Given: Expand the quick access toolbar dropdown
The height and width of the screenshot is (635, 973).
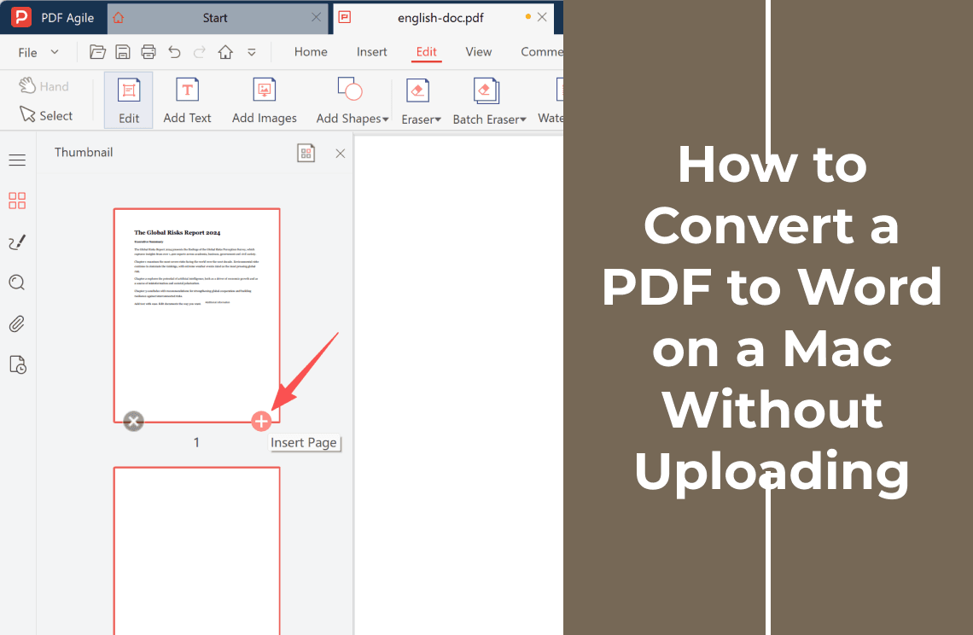Looking at the screenshot, I should coord(251,53).
